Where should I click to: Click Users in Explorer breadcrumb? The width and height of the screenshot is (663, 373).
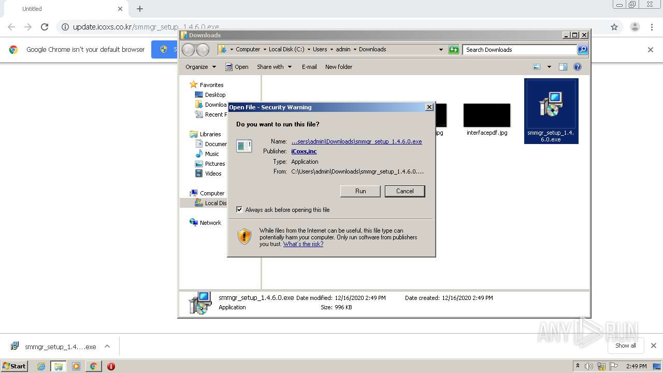coord(320,50)
